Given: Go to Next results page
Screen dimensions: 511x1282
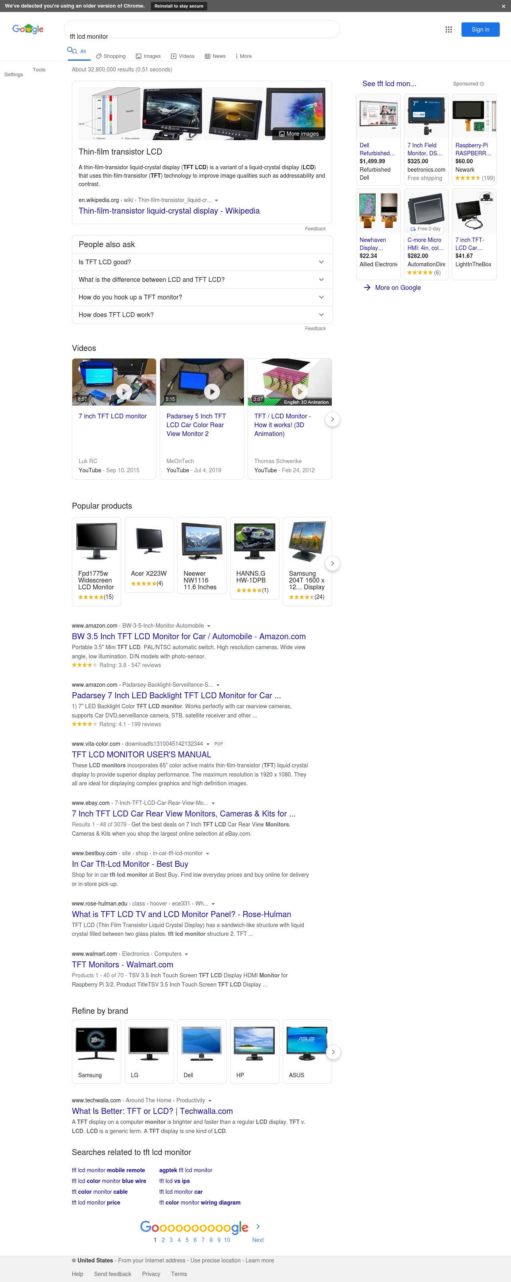Looking at the screenshot, I should [258, 1240].
